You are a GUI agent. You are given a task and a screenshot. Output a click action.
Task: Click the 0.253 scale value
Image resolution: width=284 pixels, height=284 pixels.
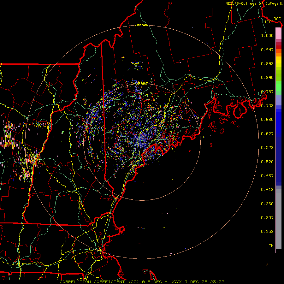(267, 232)
